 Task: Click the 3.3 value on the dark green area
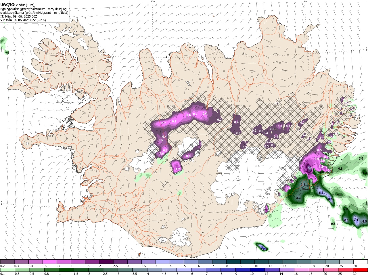pyautogui.click(x=298, y=198)
